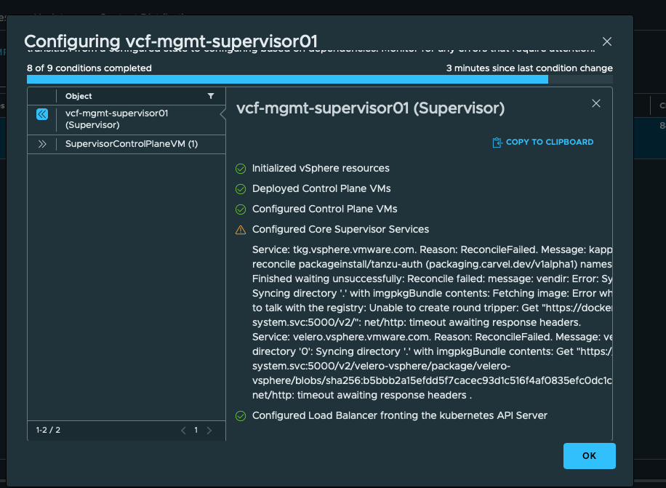Click the velero.vsphere.vmware.com error message line
This screenshot has height=488, width=666.
click(432, 337)
